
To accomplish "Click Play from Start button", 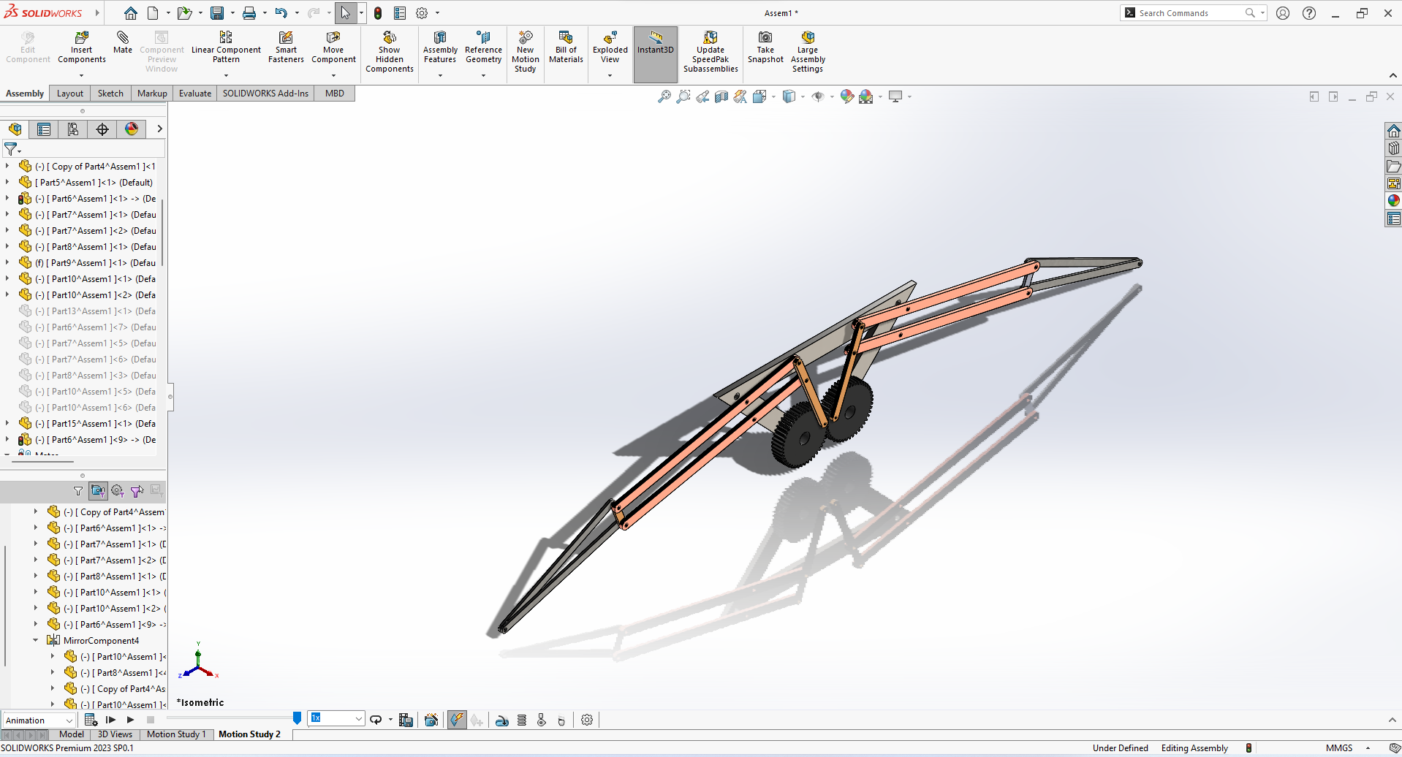I will (x=111, y=720).
